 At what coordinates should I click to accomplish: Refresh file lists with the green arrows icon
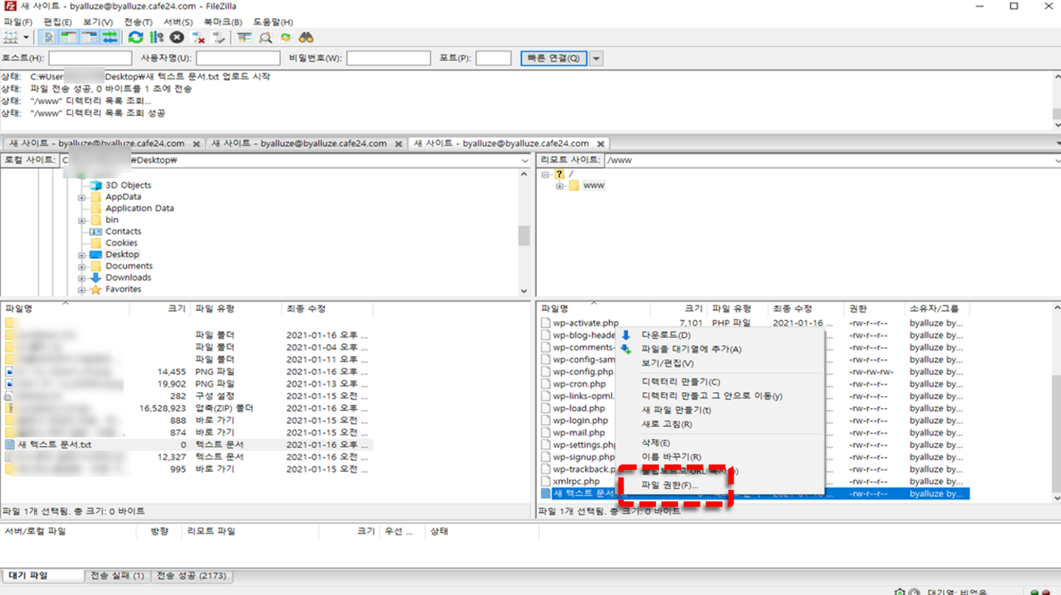point(136,37)
